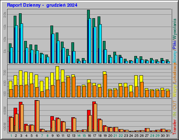
Task: Select day label 1 on the x-axis
Action: tap(11, 136)
